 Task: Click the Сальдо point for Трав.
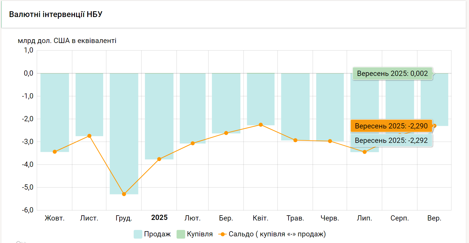[295, 140]
